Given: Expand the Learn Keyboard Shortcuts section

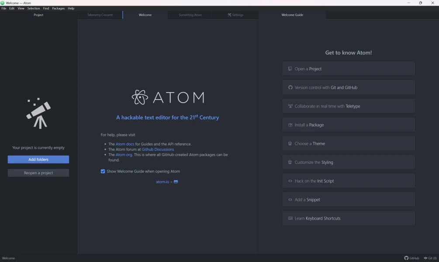Looking at the screenshot, I should click(x=348, y=218).
